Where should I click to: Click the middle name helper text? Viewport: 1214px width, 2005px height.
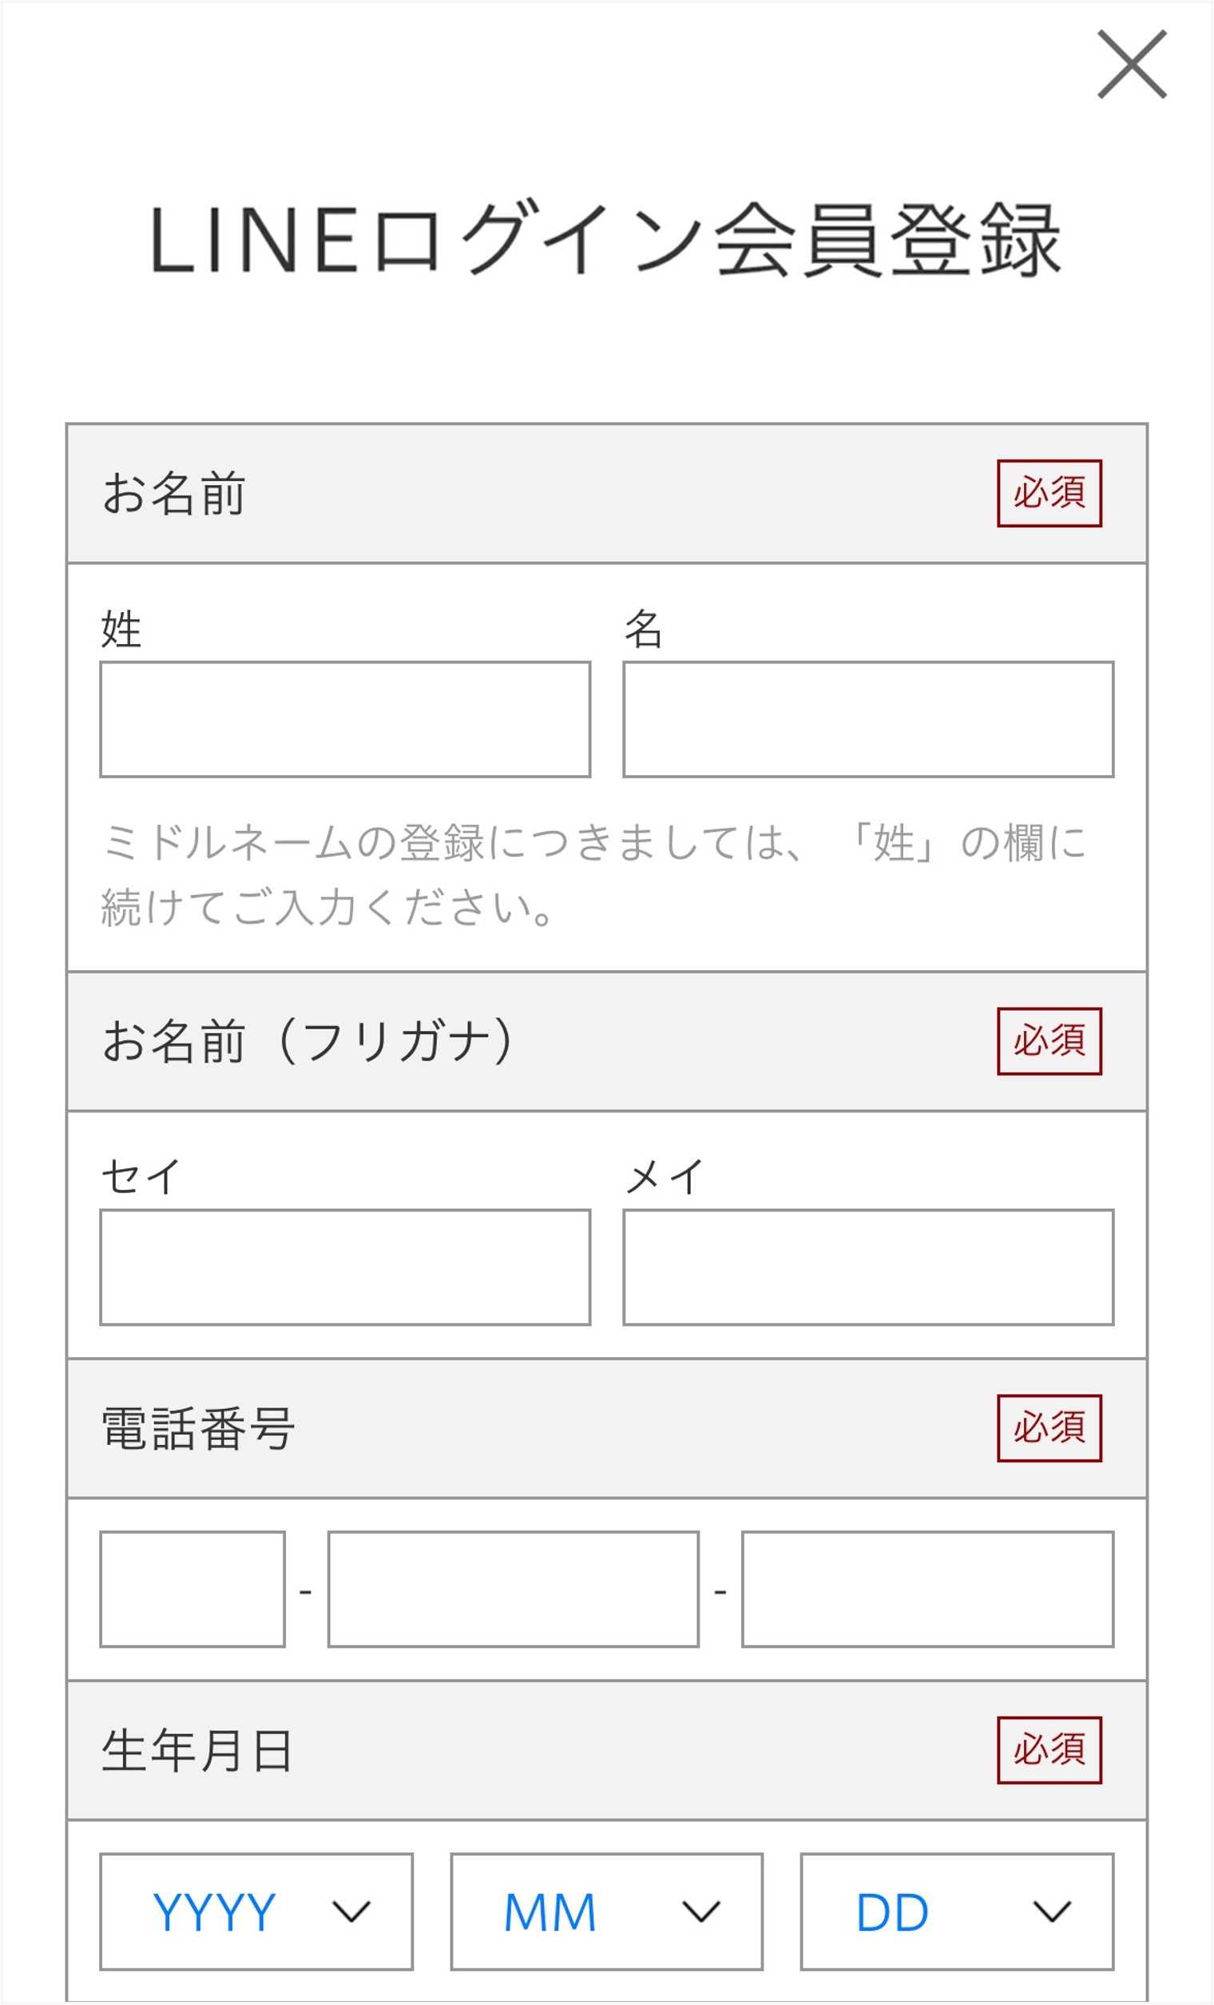coord(593,875)
